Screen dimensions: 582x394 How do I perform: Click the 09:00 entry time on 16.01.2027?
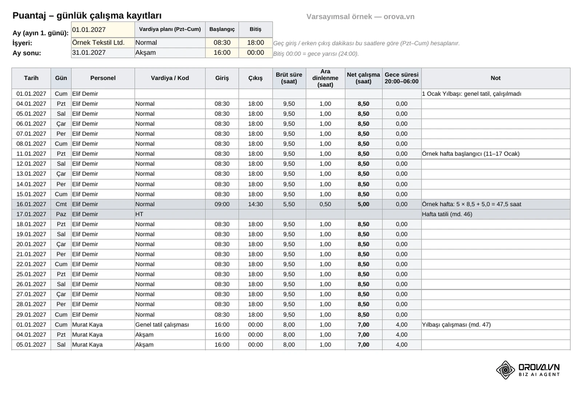click(x=222, y=204)
